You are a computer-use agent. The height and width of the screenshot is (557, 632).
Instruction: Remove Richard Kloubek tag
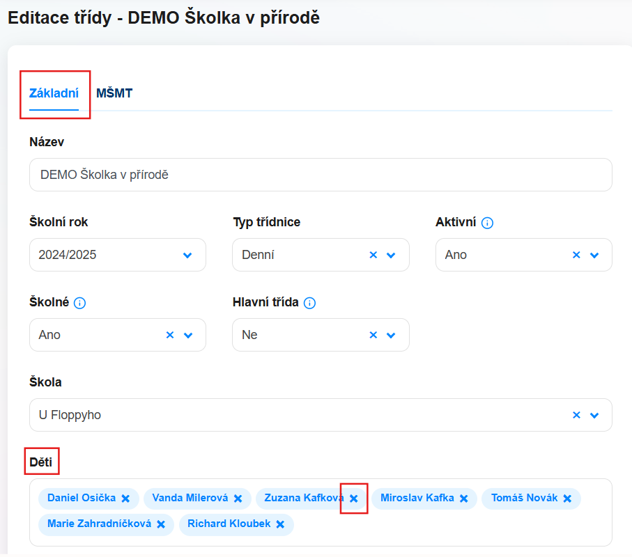[x=280, y=524]
